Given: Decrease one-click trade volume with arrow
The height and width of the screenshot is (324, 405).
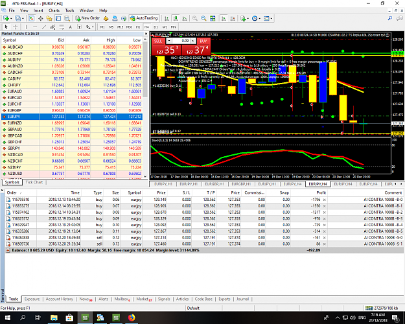Looking at the screenshot, I should (x=168, y=41).
